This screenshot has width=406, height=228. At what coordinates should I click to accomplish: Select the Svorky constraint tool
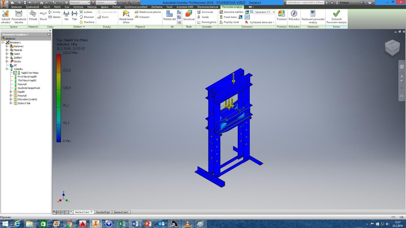click(55, 12)
